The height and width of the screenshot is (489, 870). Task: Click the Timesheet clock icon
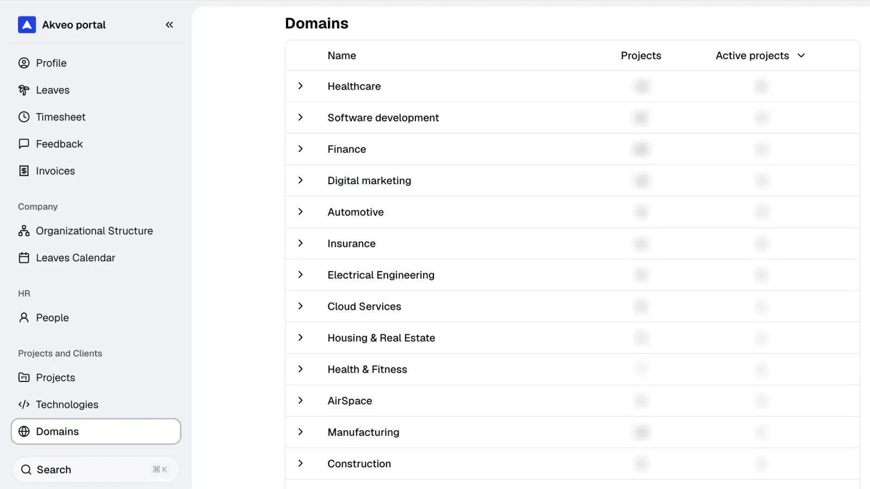click(x=24, y=117)
